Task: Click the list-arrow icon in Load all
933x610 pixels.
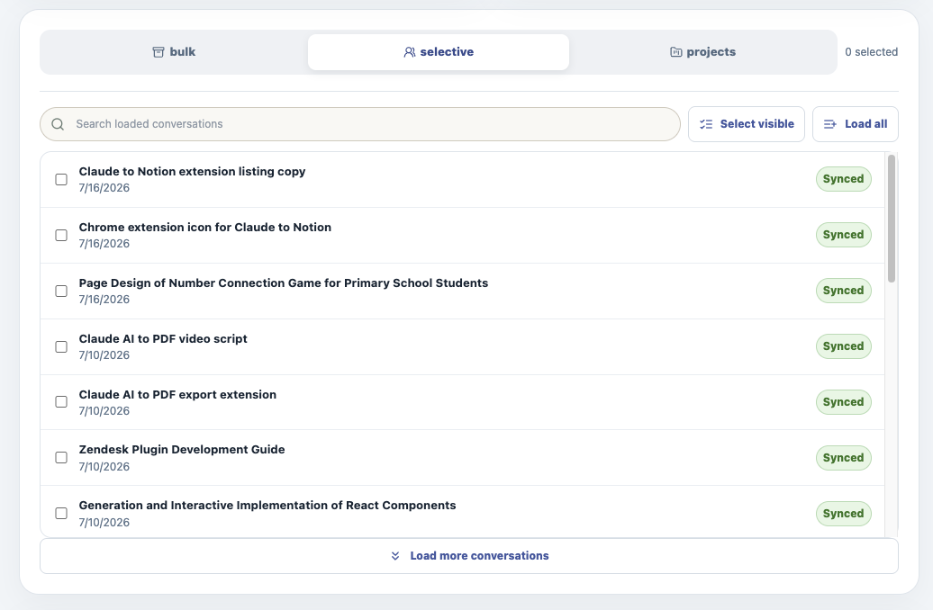Action: [x=830, y=124]
